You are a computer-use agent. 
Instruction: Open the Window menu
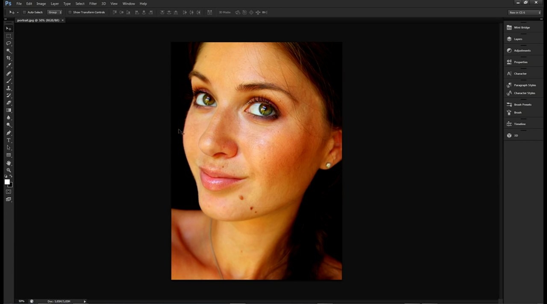coord(129,3)
